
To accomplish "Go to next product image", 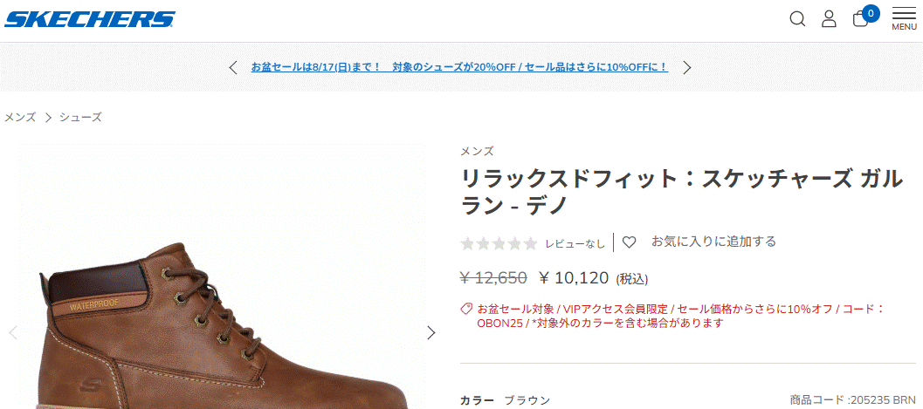I will point(431,332).
